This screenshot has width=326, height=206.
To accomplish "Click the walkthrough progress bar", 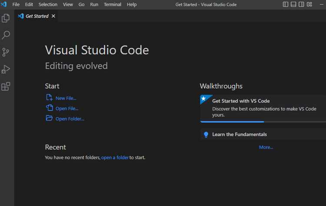I will tap(263, 122).
